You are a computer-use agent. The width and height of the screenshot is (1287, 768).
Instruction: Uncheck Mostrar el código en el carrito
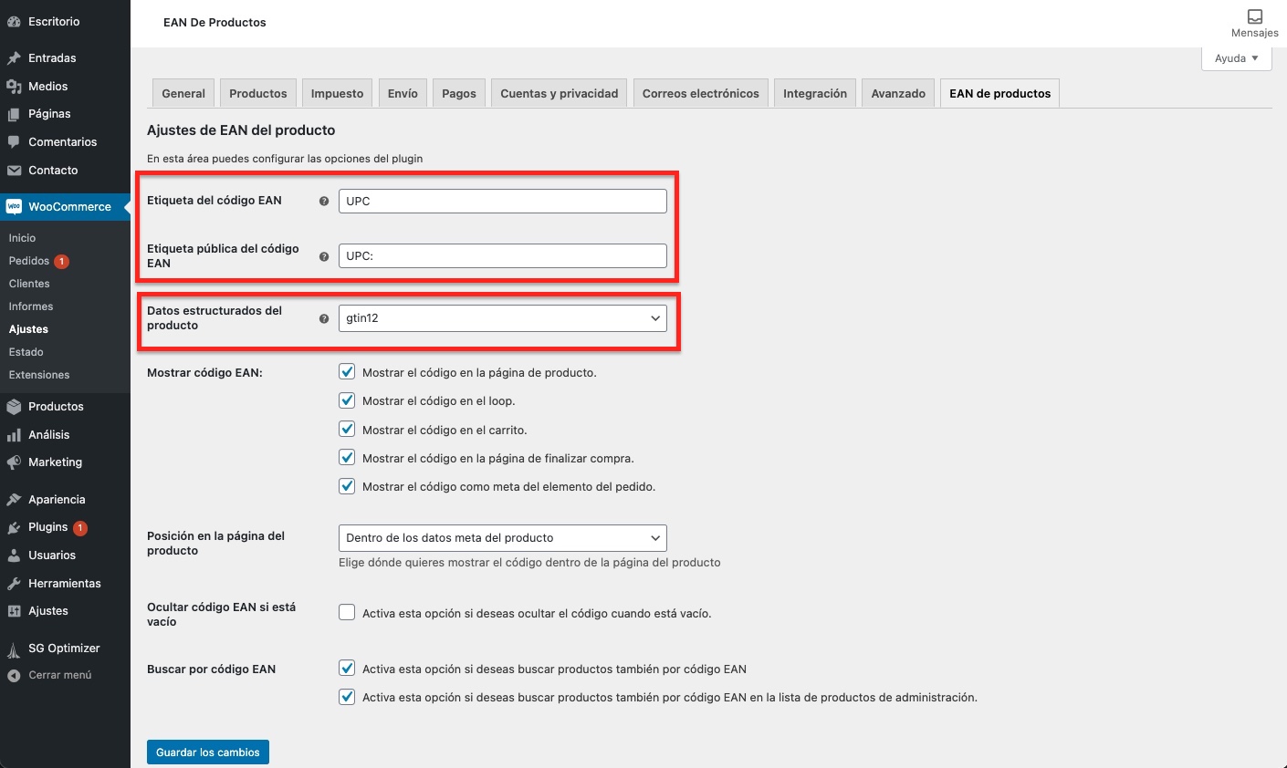coord(347,430)
